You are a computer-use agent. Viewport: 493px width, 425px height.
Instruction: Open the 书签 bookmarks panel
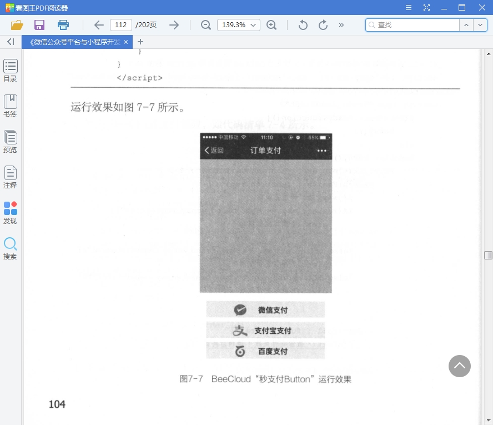pos(11,106)
